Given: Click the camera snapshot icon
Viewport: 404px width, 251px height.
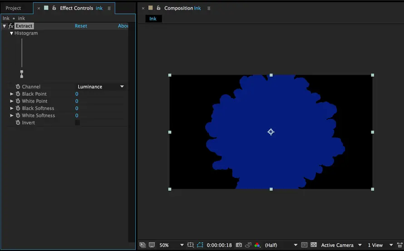Looking at the screenshot, I should pos(239,245).
